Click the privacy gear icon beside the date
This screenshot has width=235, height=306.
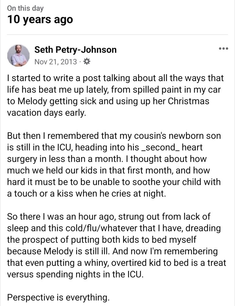pos(86,62)
